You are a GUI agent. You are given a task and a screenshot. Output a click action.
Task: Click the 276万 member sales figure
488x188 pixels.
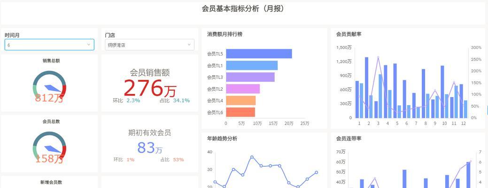(150, 88)
